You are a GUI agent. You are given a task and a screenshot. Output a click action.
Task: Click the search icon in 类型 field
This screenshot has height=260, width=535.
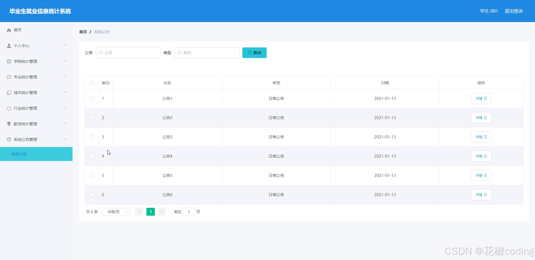point(180,52)
